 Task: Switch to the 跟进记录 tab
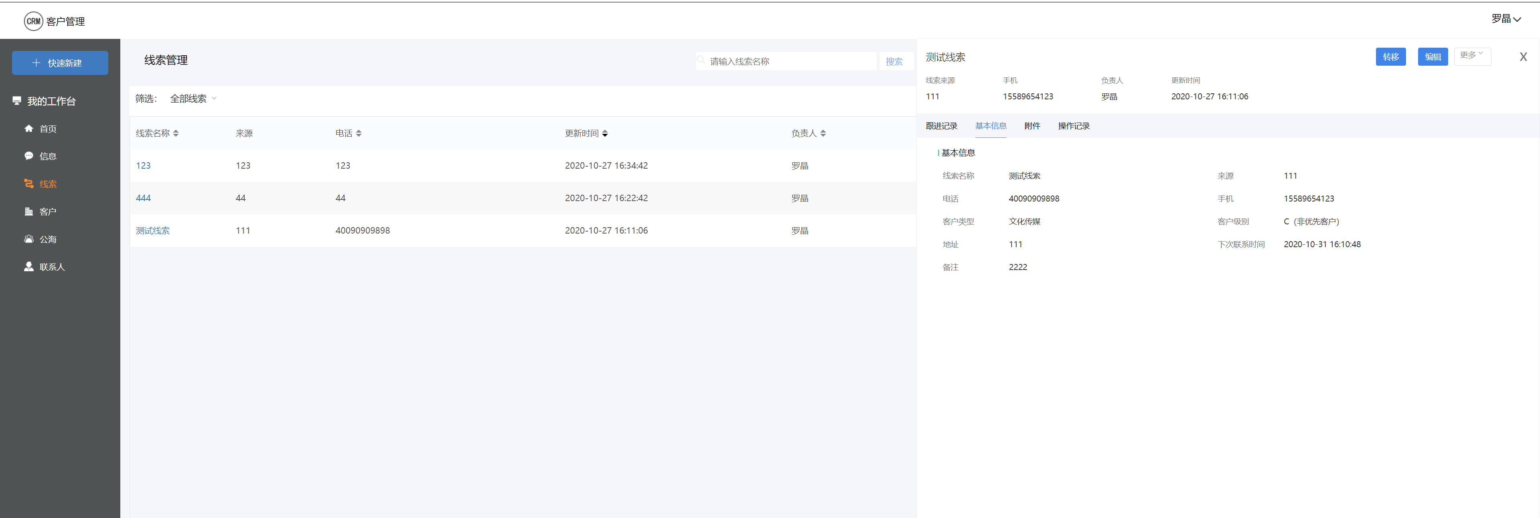(x=941, y=126)
